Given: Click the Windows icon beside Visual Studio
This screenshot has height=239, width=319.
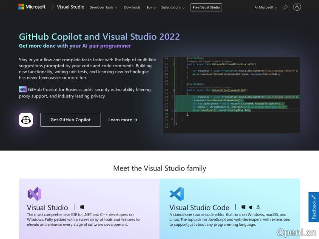Looking at the screenshot, I should pyautogui.click(x=82, y=207).
